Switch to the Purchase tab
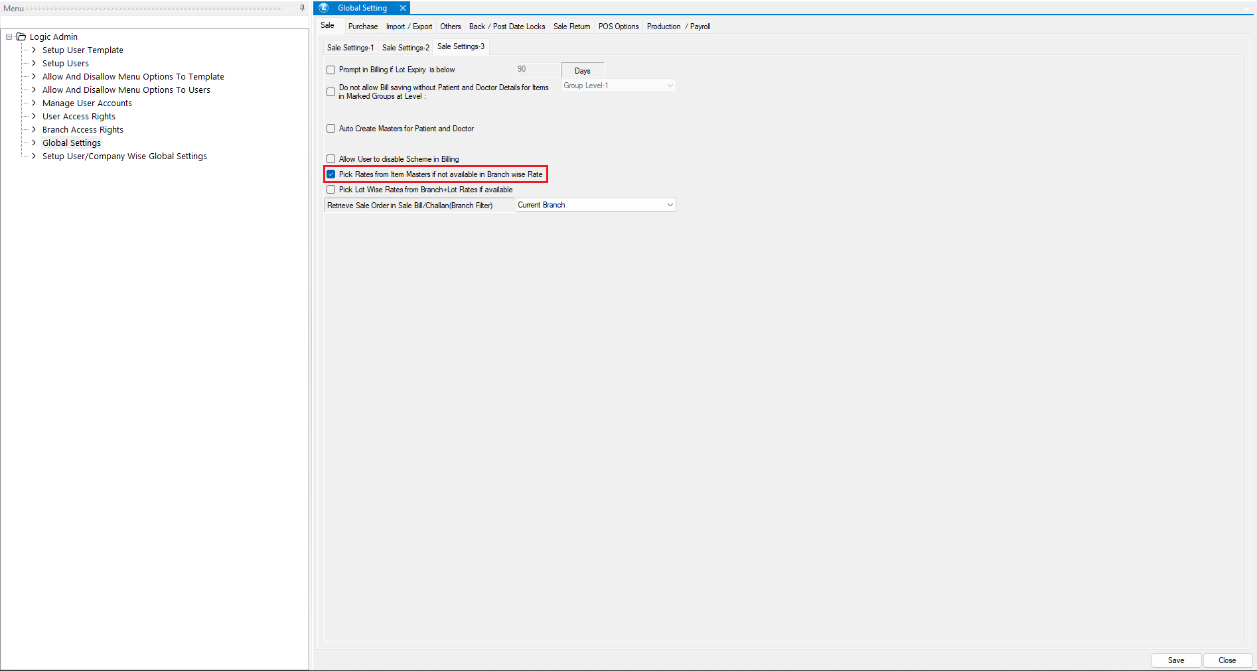Viewport: 1257px width, 671px height. click(362, 27)
